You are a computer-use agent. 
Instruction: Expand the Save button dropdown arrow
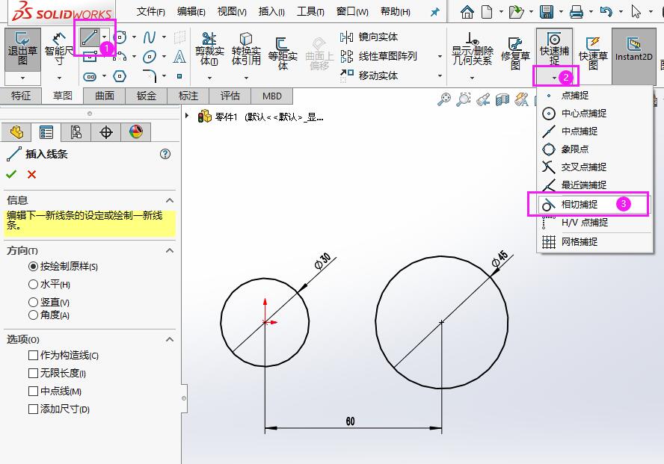560,11
